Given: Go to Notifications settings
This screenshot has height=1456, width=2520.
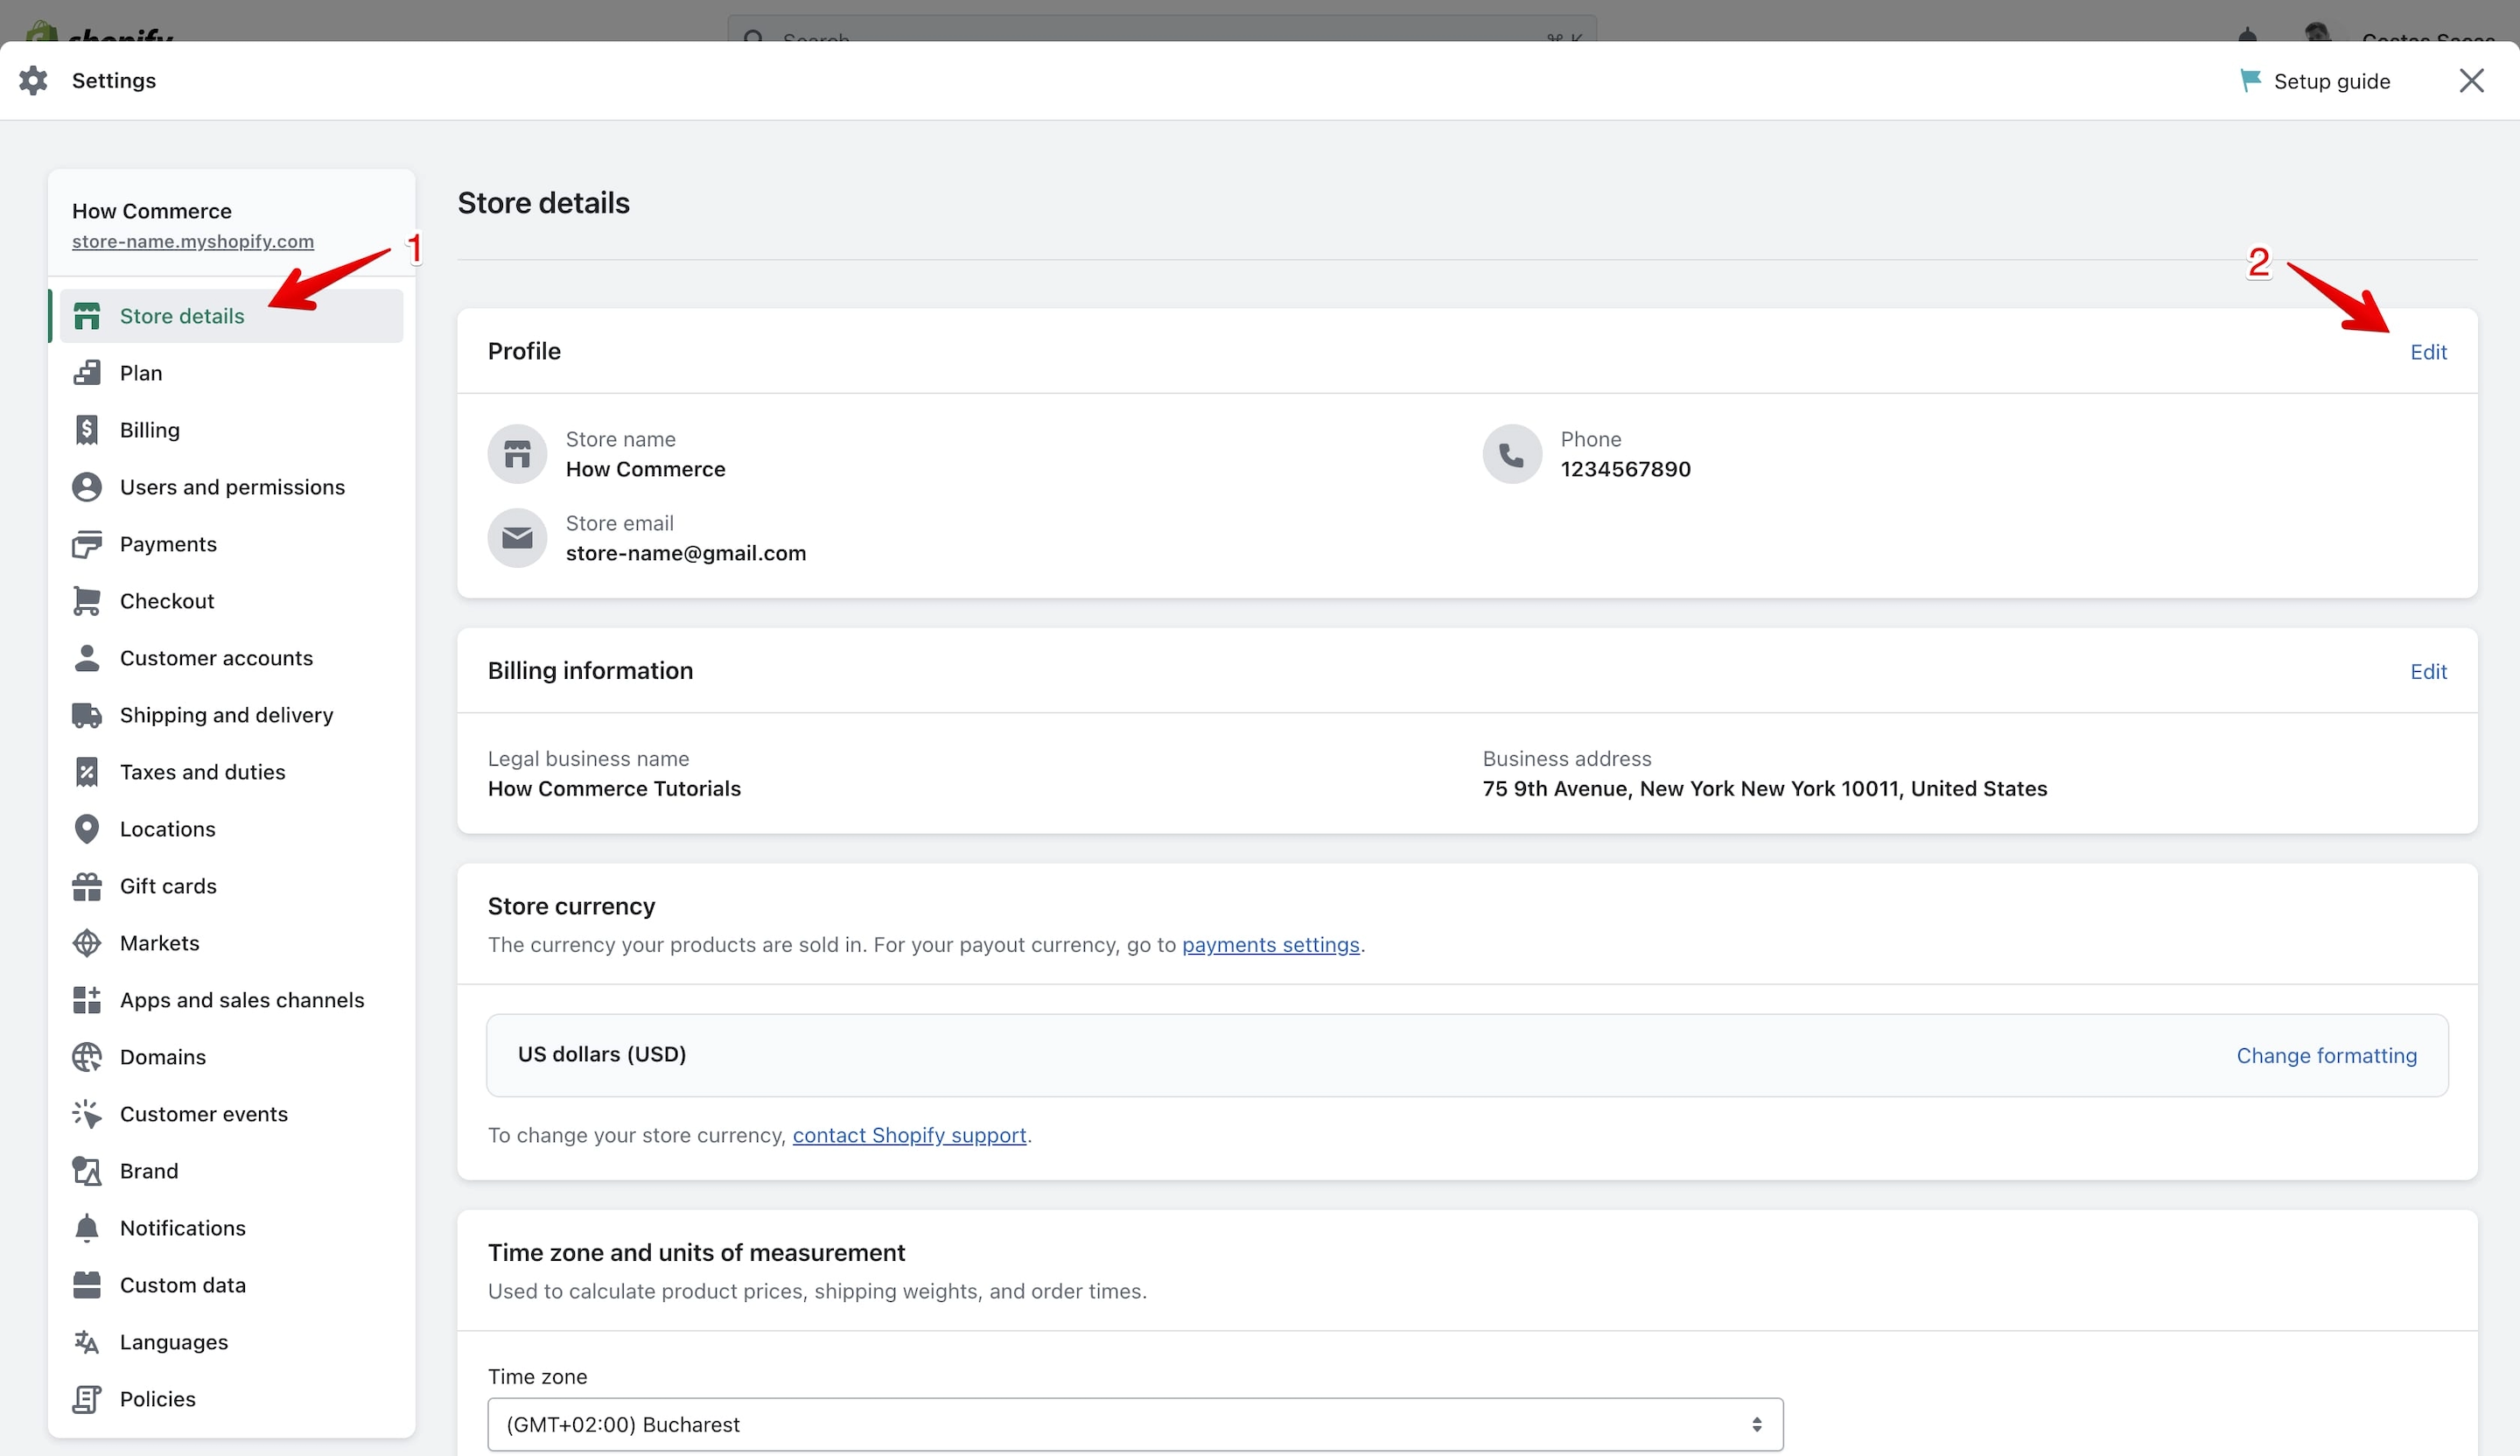Looking at the screenshot, I should pos(231,1228).
